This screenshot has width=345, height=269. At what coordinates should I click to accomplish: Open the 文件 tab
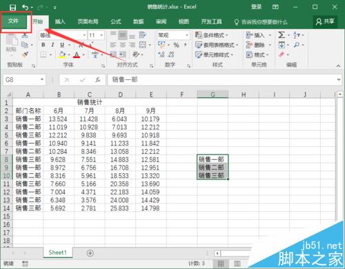(13, 21)
